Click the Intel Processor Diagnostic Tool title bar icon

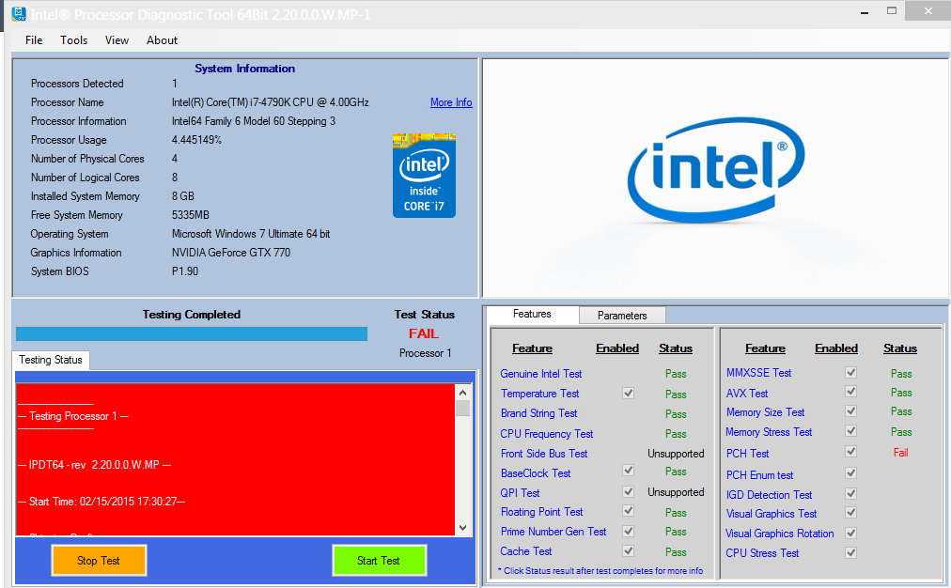click(19, 13)
